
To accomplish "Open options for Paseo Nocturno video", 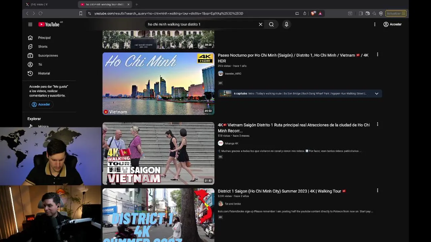I will pos(377,54).
